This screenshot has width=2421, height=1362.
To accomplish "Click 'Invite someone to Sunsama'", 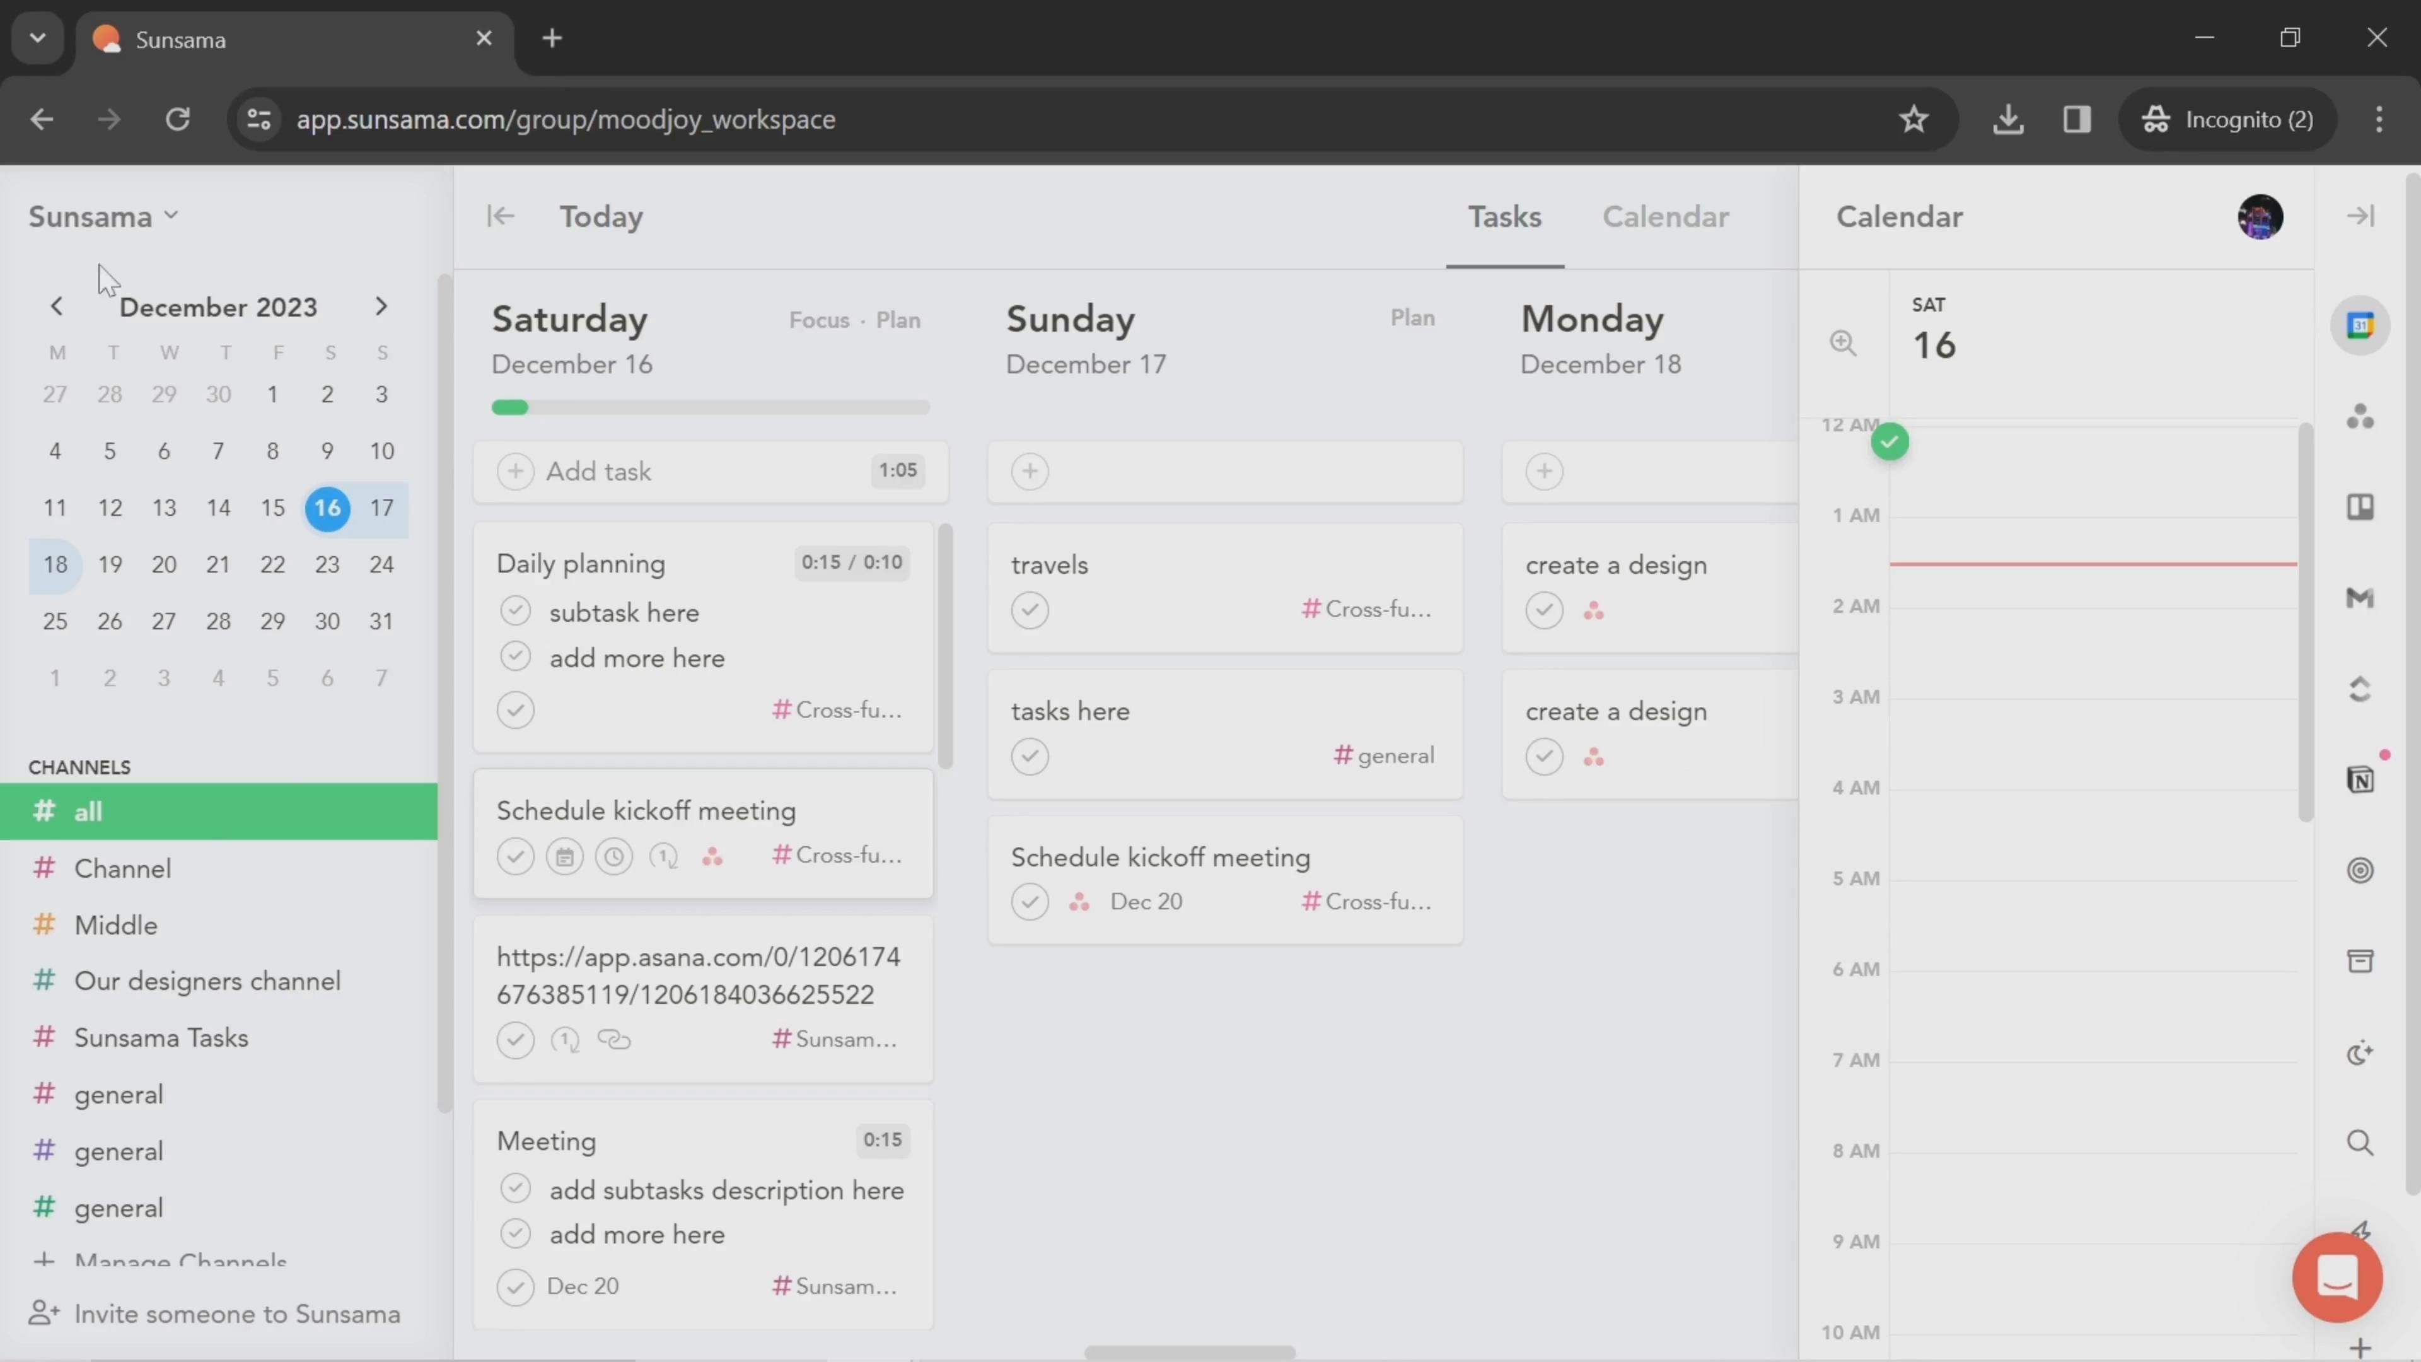I will (237, 1313).
